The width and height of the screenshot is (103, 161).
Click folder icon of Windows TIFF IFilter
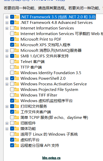tap(17, 95)
